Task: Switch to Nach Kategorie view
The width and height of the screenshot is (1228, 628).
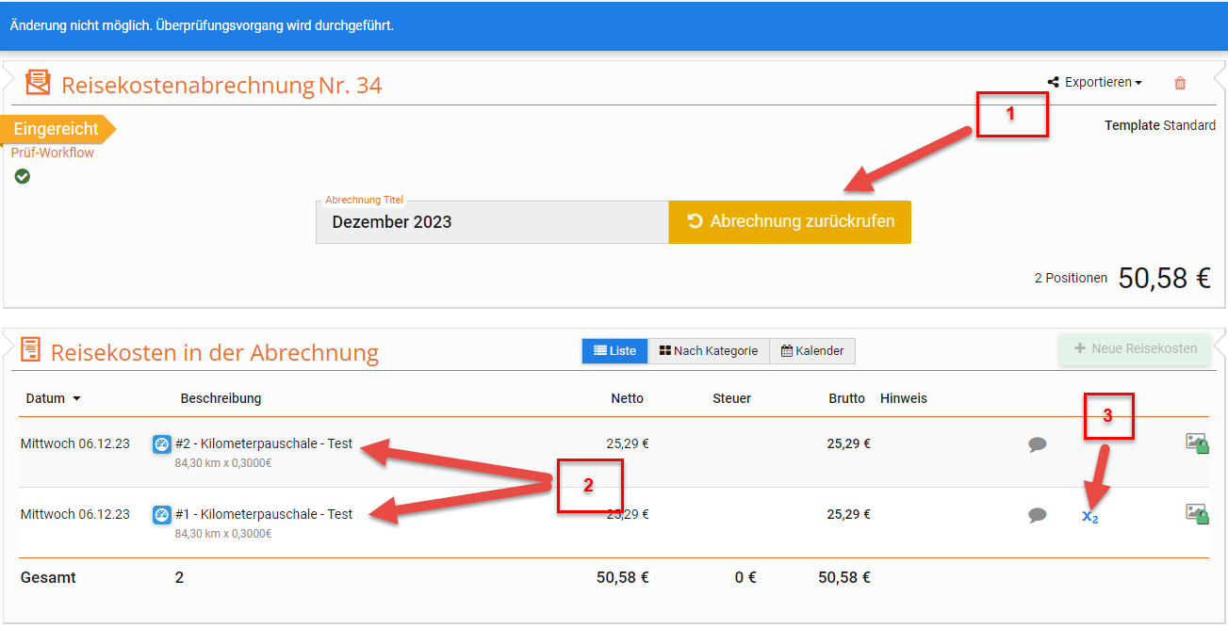Action: [709, 351]
